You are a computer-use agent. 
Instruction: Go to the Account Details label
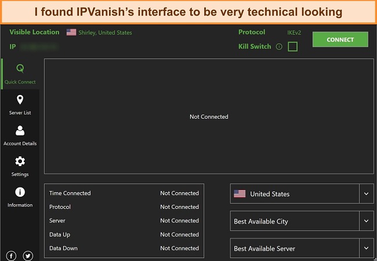click(x=20, y=144)
